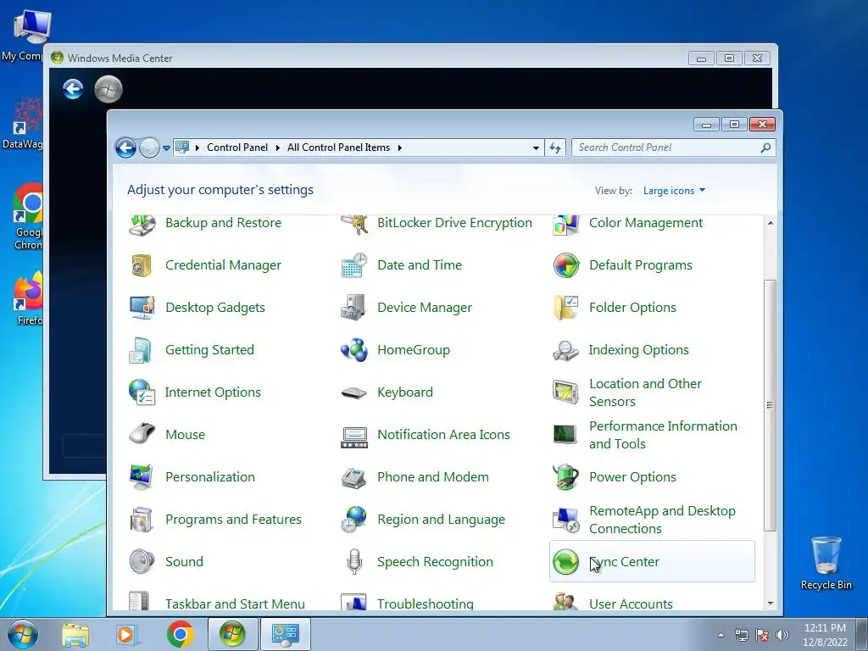Expand root arrow before Control Panel breadcrumb
Viewport: 868px width, 651px height.
click(197, 147)
